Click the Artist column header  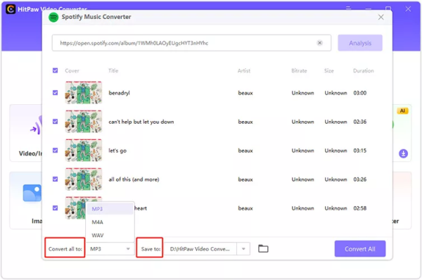[x=244, y=70]
